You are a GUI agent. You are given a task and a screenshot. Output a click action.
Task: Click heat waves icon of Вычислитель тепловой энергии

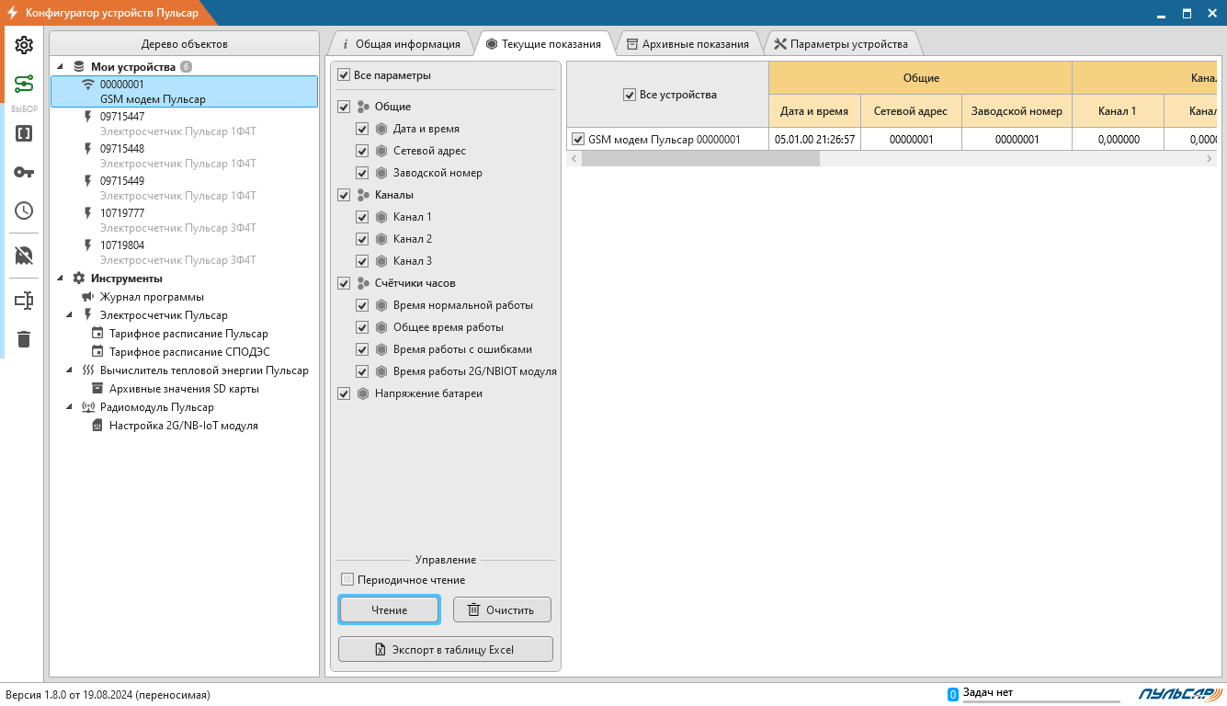tap(88, 370)
